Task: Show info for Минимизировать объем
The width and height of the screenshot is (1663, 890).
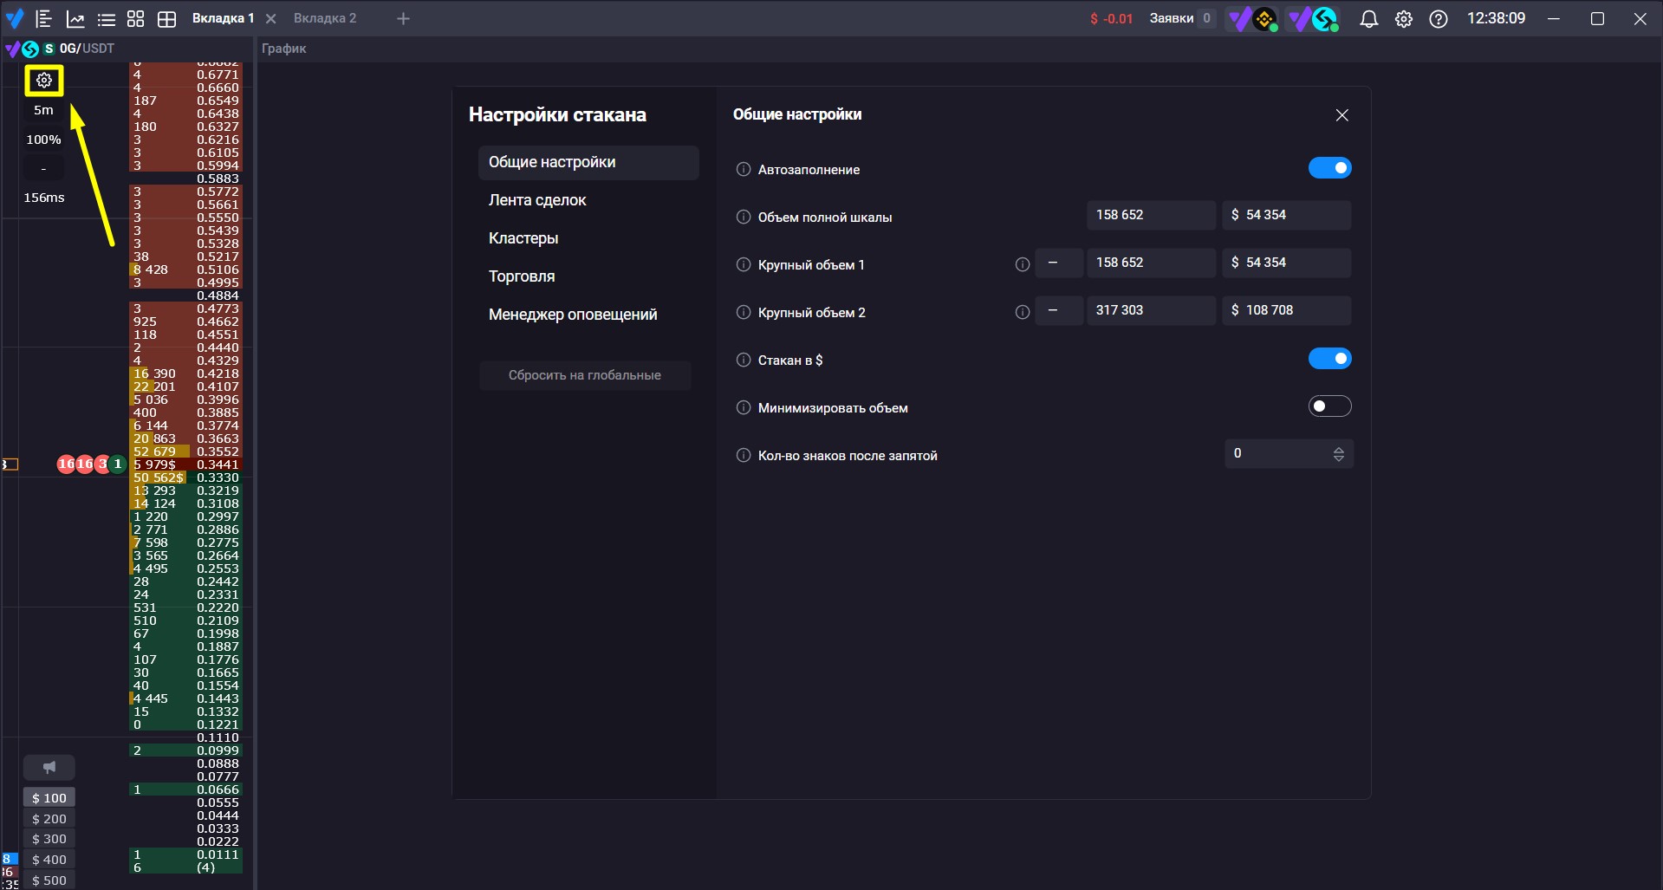Action: [744, 407]
